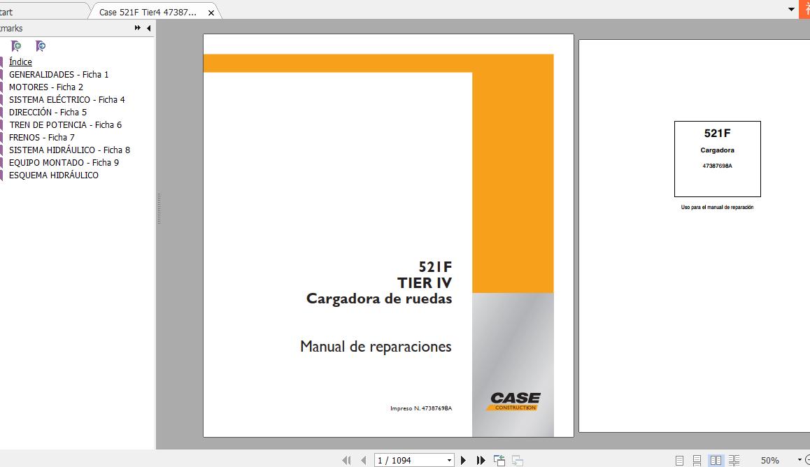Click the previous view arrow icon
The height and width of the screenshot is (467, 810).
[499, 460]
